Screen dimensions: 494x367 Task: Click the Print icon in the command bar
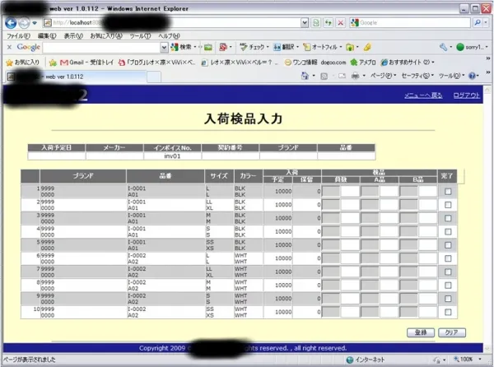coord(356,76)
